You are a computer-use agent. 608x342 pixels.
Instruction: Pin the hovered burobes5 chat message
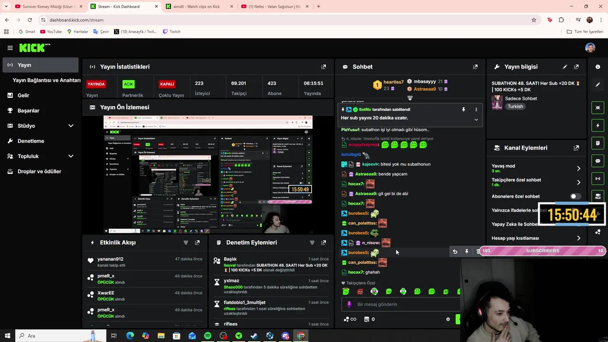click(466, 252)
